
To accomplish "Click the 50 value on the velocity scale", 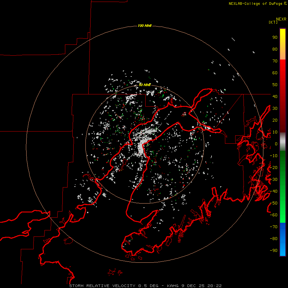I will coord(275,85).
